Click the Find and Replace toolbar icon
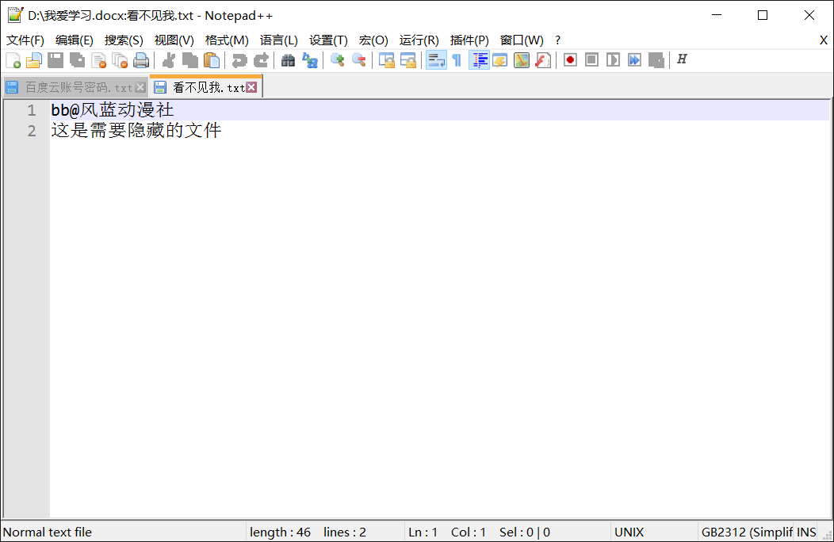834x542 pixels. click(x=310, y=60)
